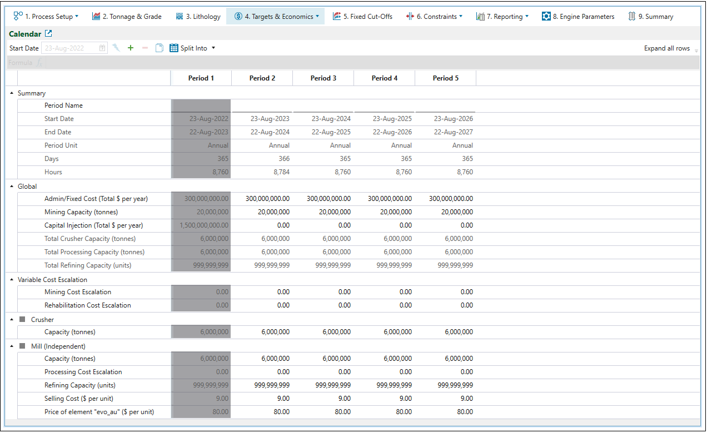
Task: Click the Process Setup tab icon
Action: click(18, 16)
